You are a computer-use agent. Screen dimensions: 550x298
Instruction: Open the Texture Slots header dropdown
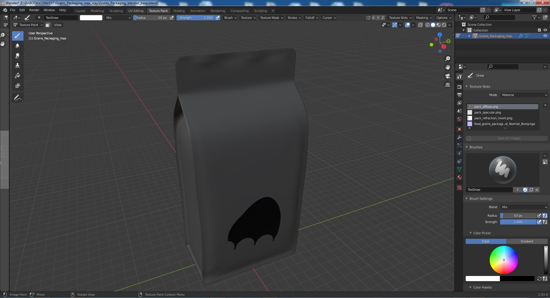point(400,18)
